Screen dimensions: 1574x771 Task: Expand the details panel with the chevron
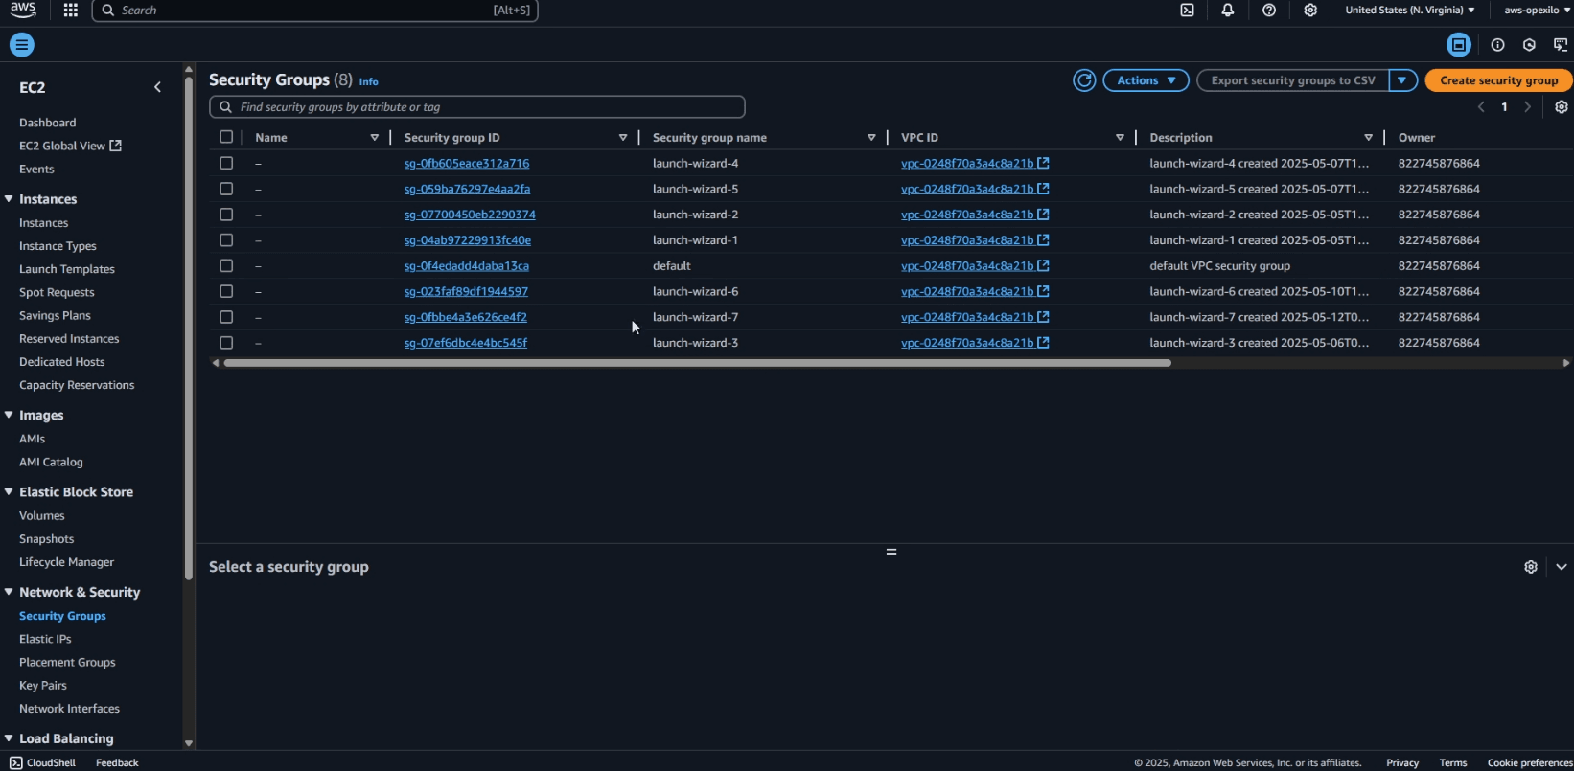click(x=1562, y=567)
